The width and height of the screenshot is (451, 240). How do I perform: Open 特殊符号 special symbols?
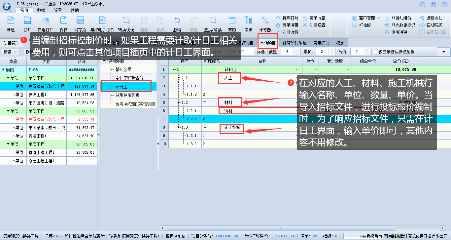tap(287, 18)
